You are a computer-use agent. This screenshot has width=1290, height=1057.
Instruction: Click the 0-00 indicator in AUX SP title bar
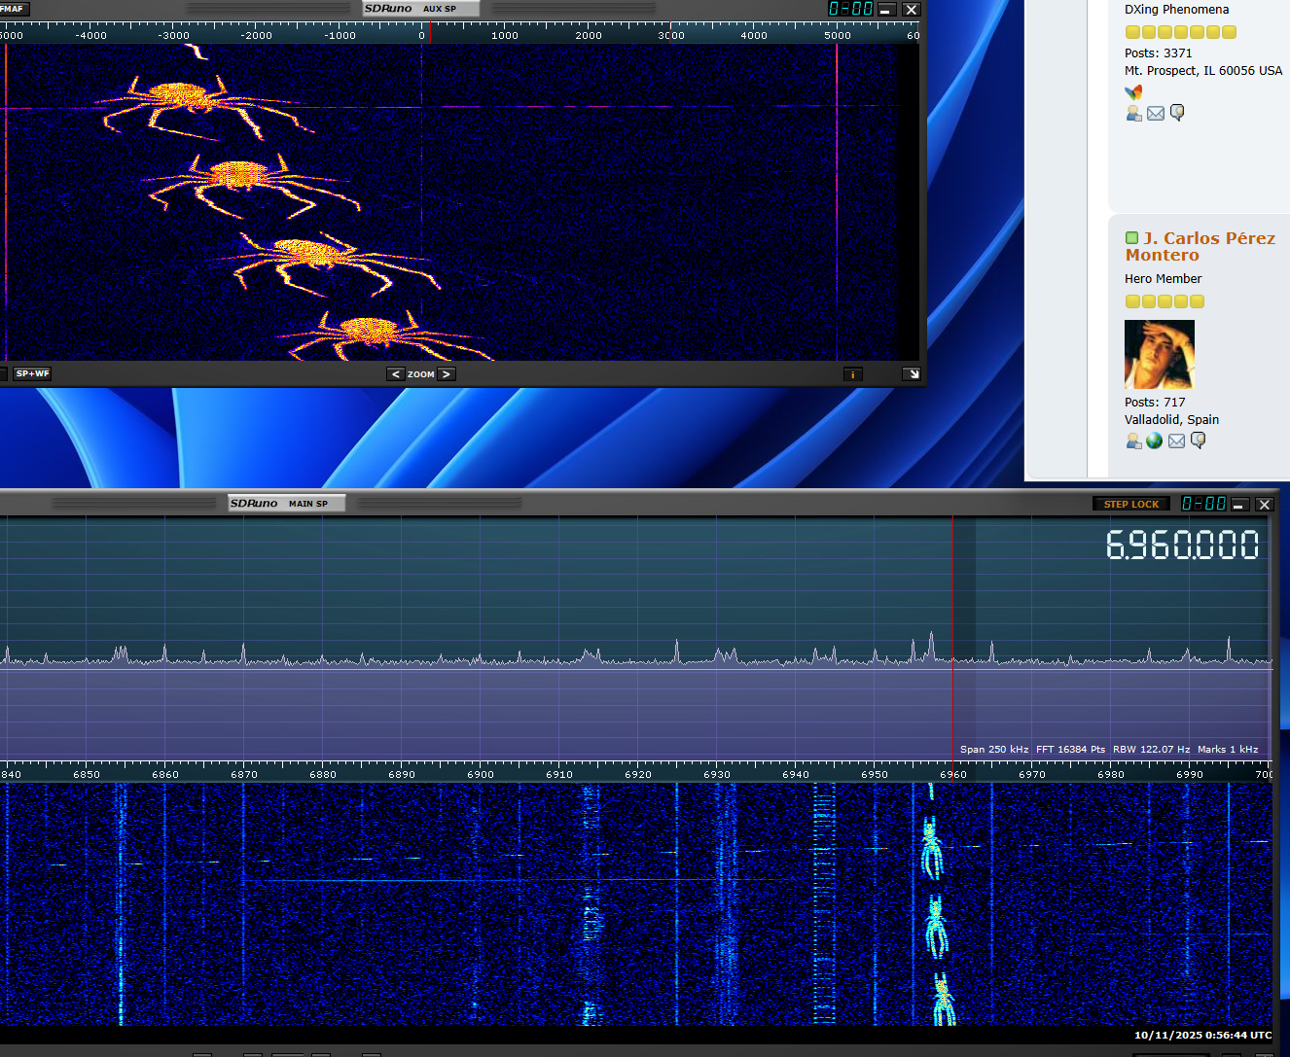850,9
